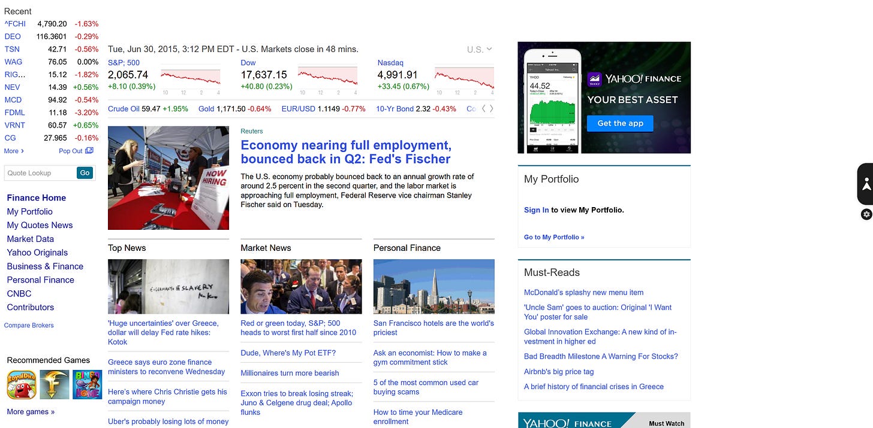This screenshot has height=428, width=873.
Task: Open Market Data in the sidebar
Action: pos(30,239)
